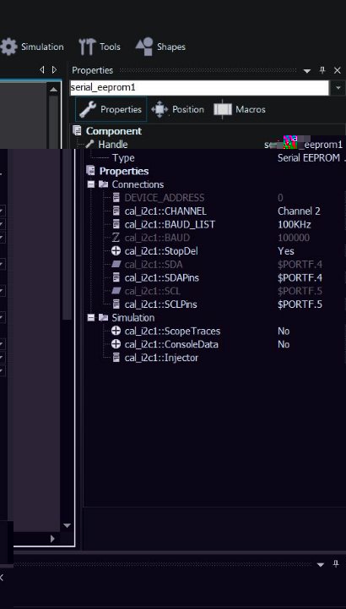This screenshot has width=346, height=609.
Task: Click left panel scroll right arrow
Action: tap(52, 539)
